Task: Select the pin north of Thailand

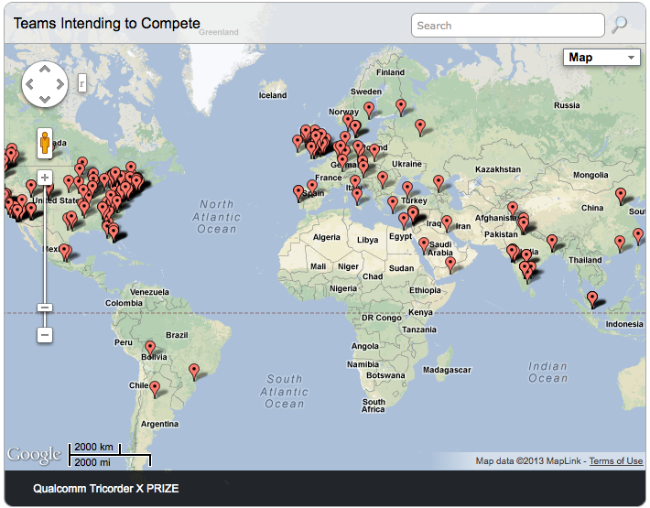Action: click(552, 241)
